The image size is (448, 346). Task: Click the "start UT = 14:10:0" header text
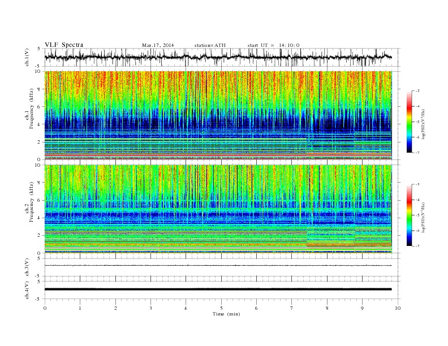[273, 45]
